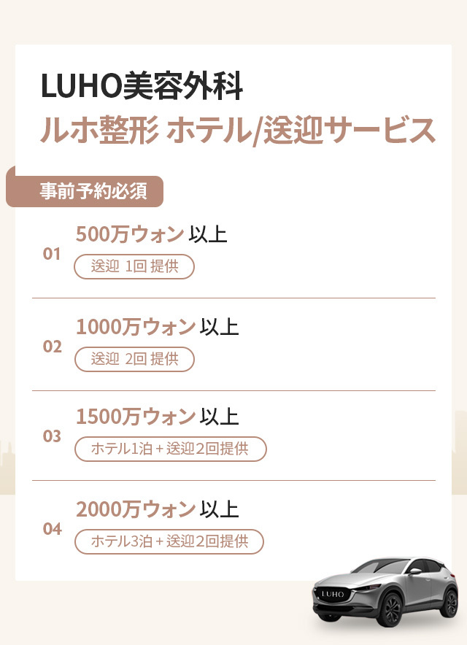
Task: Select the 送迎 1回 提供 pill
Action: point(134,266)
